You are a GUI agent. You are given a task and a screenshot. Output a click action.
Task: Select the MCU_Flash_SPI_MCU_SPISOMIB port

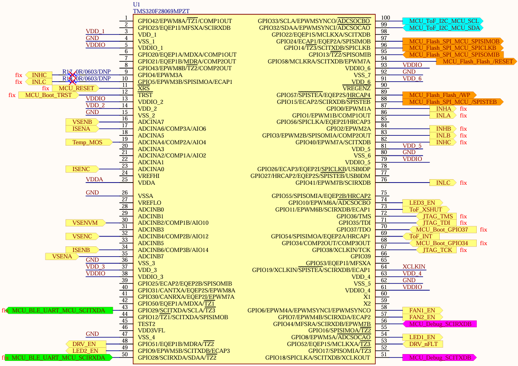click(x=453, y=55)
